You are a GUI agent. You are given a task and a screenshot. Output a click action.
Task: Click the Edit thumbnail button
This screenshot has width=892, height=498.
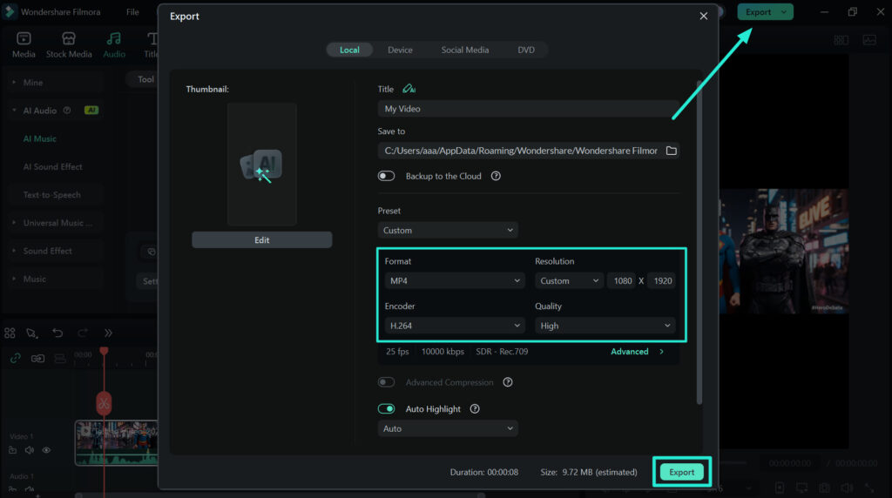[261, 240]
